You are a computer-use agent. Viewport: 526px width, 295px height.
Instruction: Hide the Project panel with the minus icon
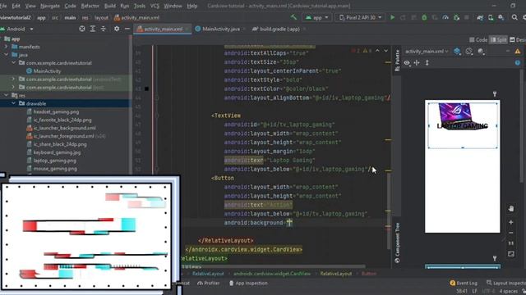click(127, 29)
